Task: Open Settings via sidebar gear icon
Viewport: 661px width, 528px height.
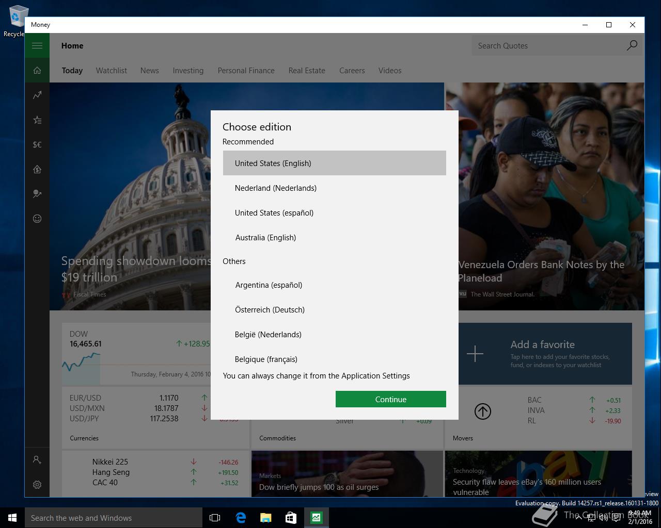Action: [37, 485]
